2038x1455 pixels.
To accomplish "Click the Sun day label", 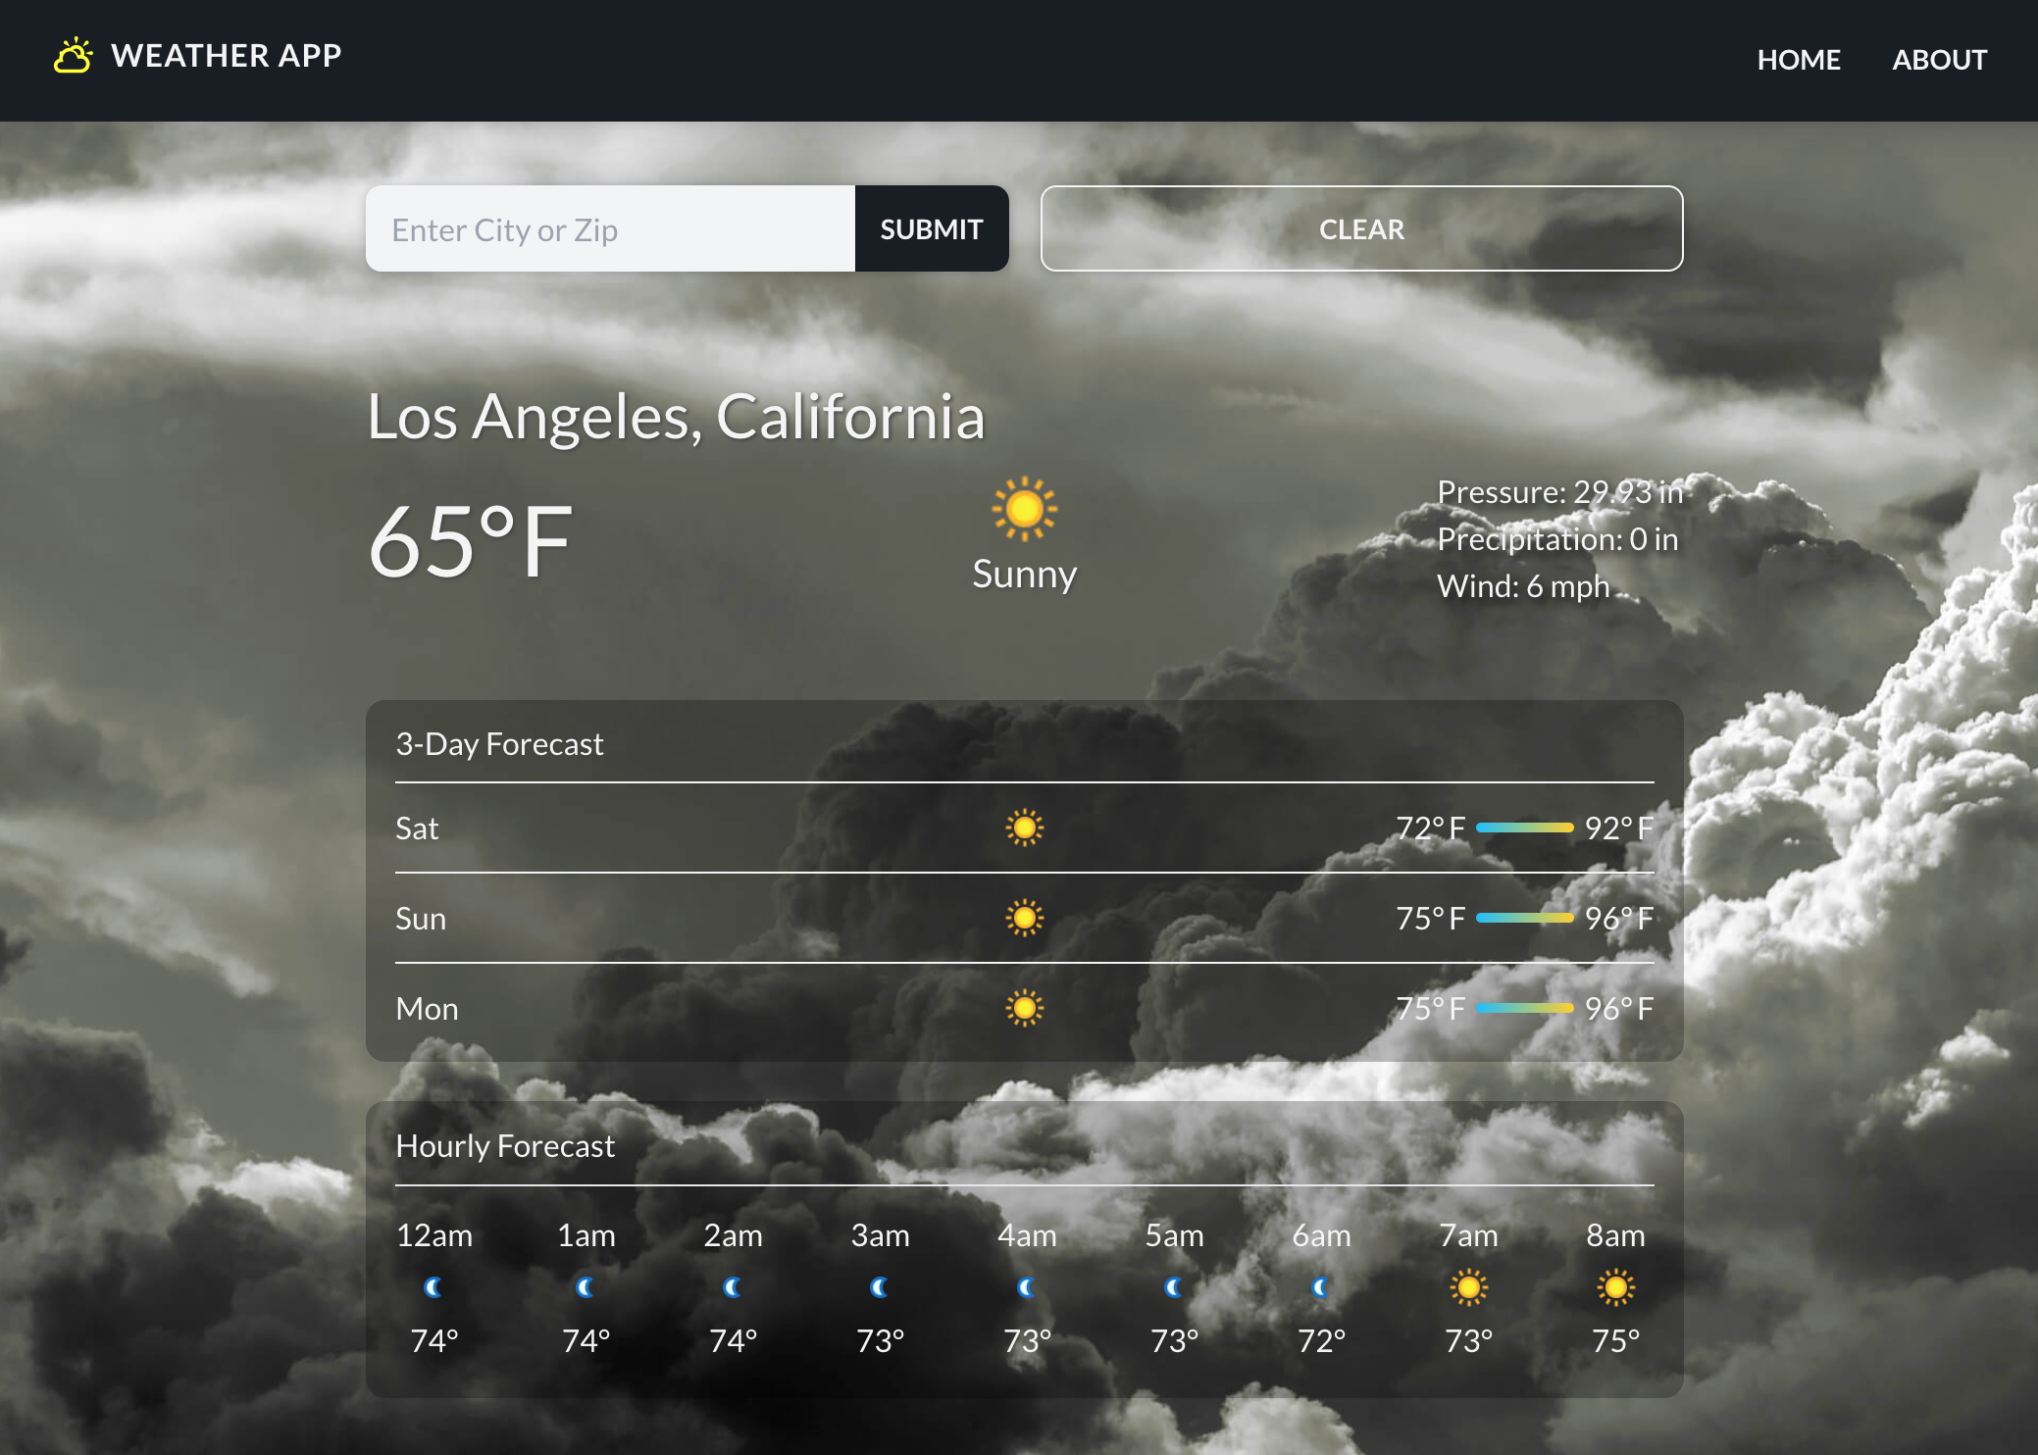I will [421, 919].
